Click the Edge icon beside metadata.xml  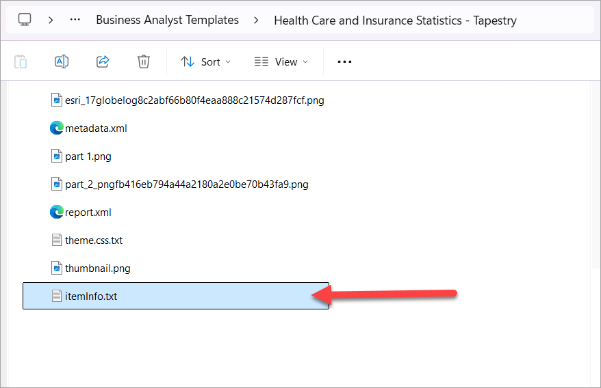[x=57, y=128]
